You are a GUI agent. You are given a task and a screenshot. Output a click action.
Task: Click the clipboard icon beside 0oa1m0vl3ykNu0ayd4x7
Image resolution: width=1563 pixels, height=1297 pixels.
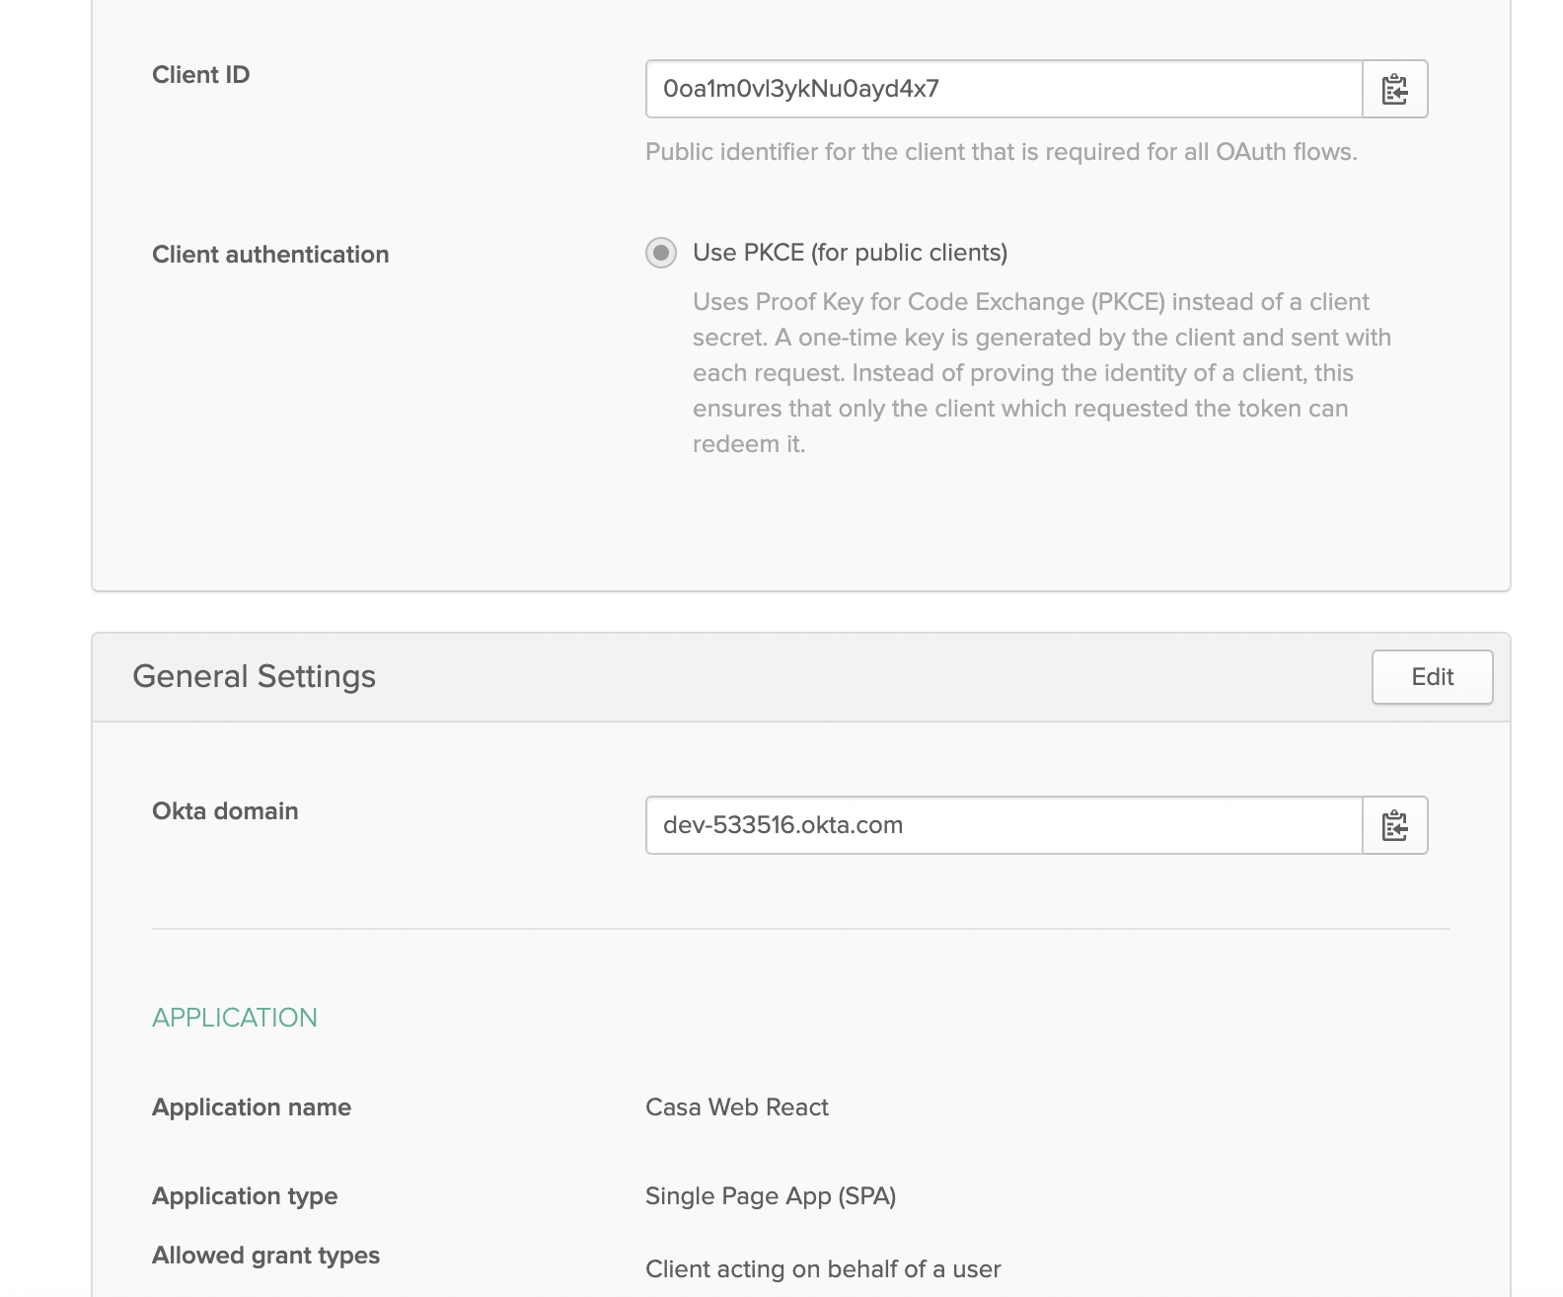1394,89
